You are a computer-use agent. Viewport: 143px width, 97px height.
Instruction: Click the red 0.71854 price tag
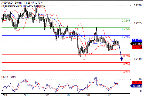pos(137,47)
